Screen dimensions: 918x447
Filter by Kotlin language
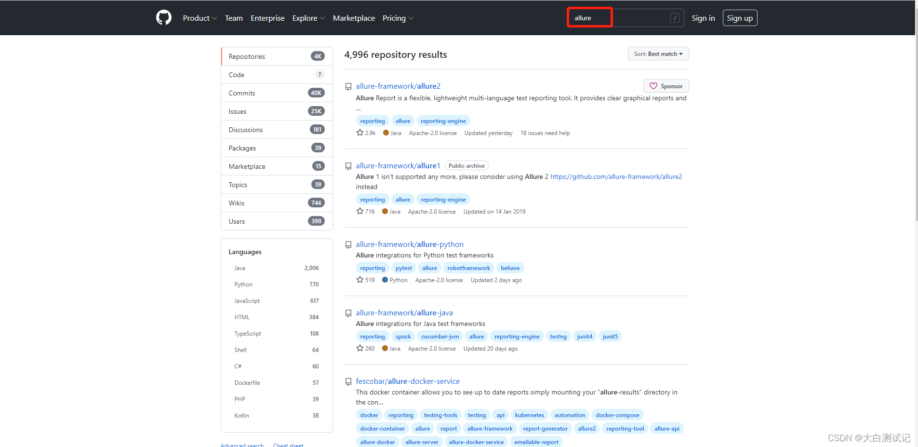click(x=277, y=416)
